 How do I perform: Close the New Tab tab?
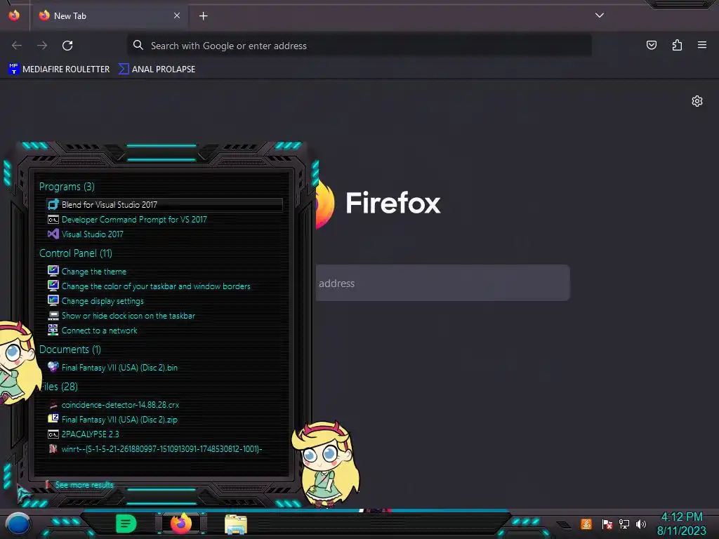point(176,15)
